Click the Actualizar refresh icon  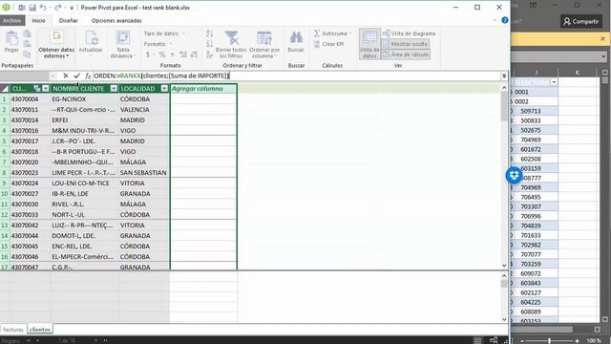coord(91,38)
